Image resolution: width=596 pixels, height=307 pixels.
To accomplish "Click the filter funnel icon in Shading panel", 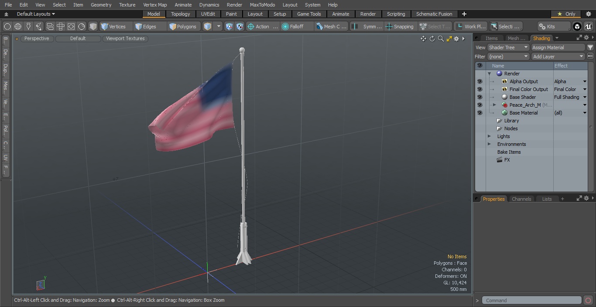I will [x=590, y=47].
